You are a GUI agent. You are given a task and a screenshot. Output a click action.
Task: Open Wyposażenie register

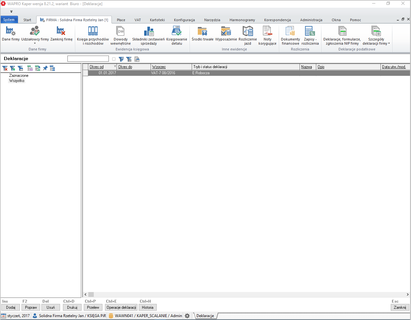pyautogui.click(x=226, y=34)
